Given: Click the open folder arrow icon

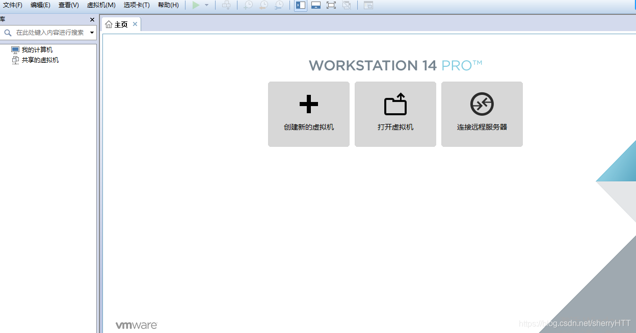Looking at the screenshot, I should point(395,104).
